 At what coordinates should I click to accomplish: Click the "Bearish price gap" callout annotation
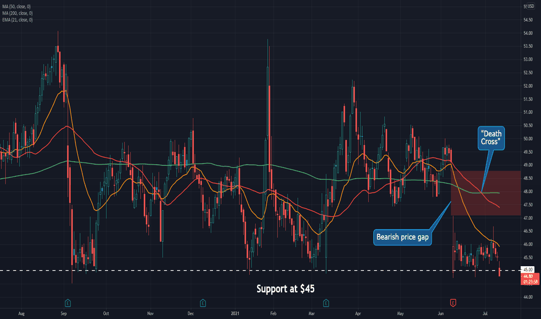pyautogui.click(x=403, y=237)
